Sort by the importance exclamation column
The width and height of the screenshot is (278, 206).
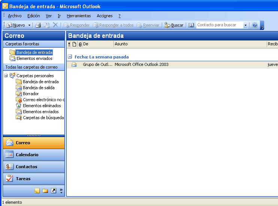pos(69,44)
